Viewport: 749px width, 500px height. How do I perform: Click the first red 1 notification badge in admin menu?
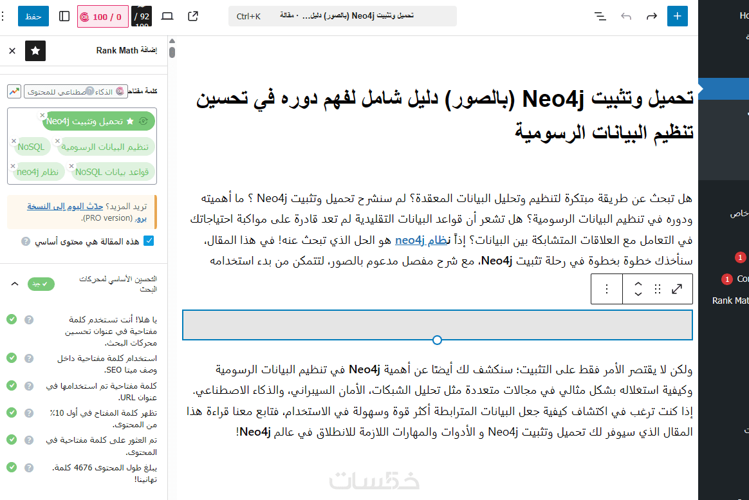point(740,258)
